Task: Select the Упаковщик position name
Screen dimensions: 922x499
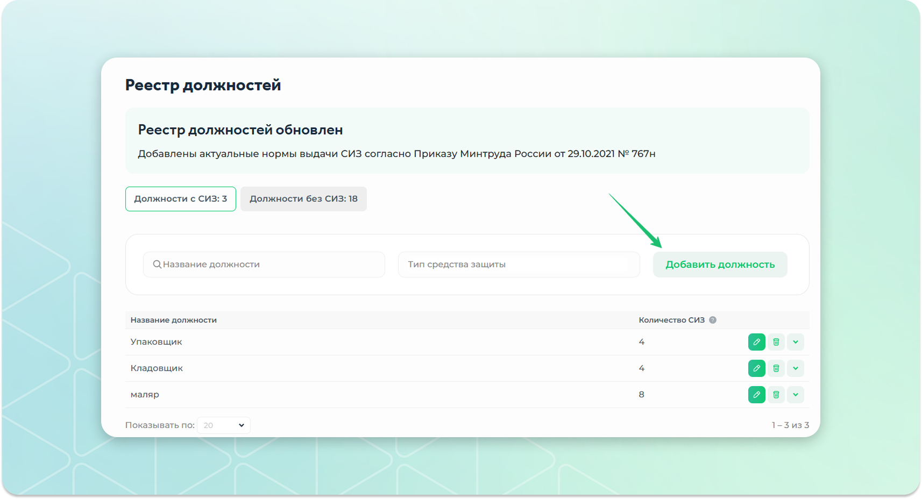Action: pyautogui.click(x=156, y=342)
